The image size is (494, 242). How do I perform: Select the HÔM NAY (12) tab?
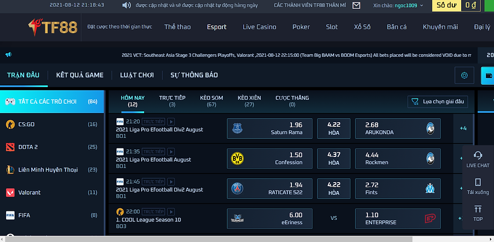tap(133, 101)
